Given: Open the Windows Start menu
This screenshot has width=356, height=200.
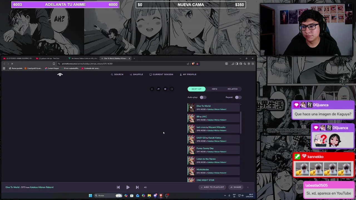Looking at the screenshot, I should (90, 196).
